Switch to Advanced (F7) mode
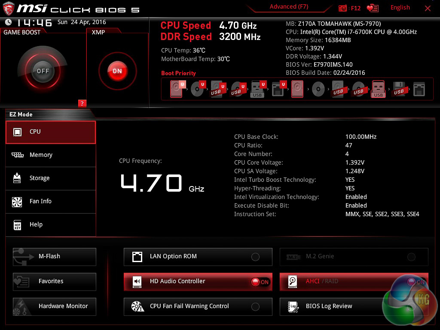 (x=289, y=7)
